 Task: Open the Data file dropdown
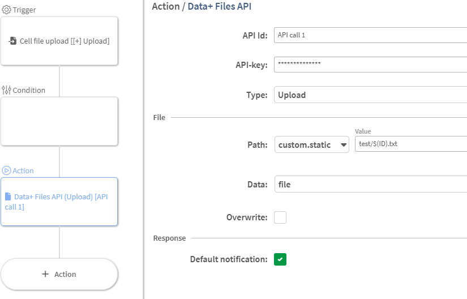(370, 185)
